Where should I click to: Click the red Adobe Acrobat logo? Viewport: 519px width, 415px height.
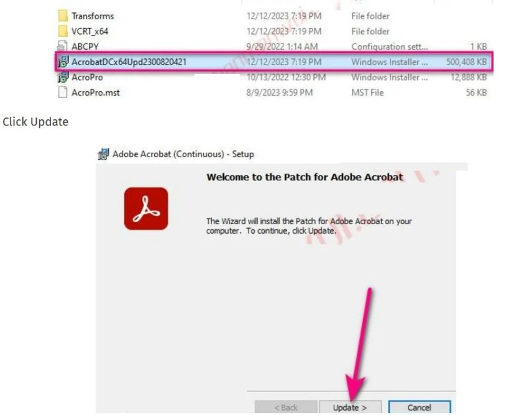pyautogui.click(x=146, y=209)
